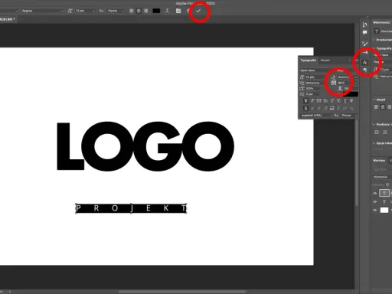The image size is (392, 294).
Task: Edit the baseline shift field
Action: (x=313, y=94)
